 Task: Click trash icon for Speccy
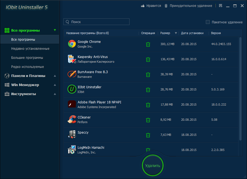click(148, 135)
